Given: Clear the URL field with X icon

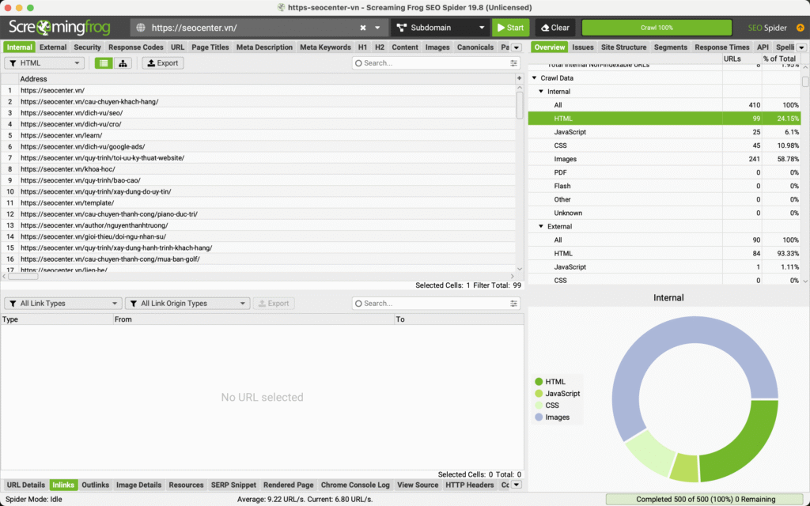Looking at the screenshot, I should tap(363, 28).
